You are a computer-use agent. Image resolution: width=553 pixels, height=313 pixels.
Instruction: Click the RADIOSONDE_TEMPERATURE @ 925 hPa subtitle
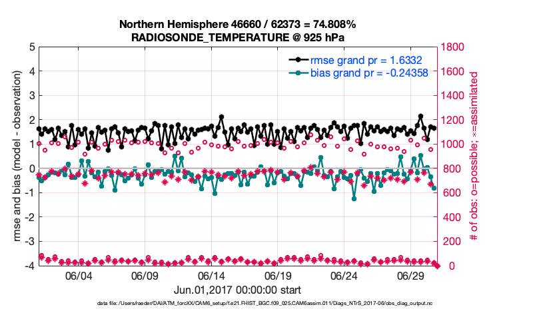point(237,37)
